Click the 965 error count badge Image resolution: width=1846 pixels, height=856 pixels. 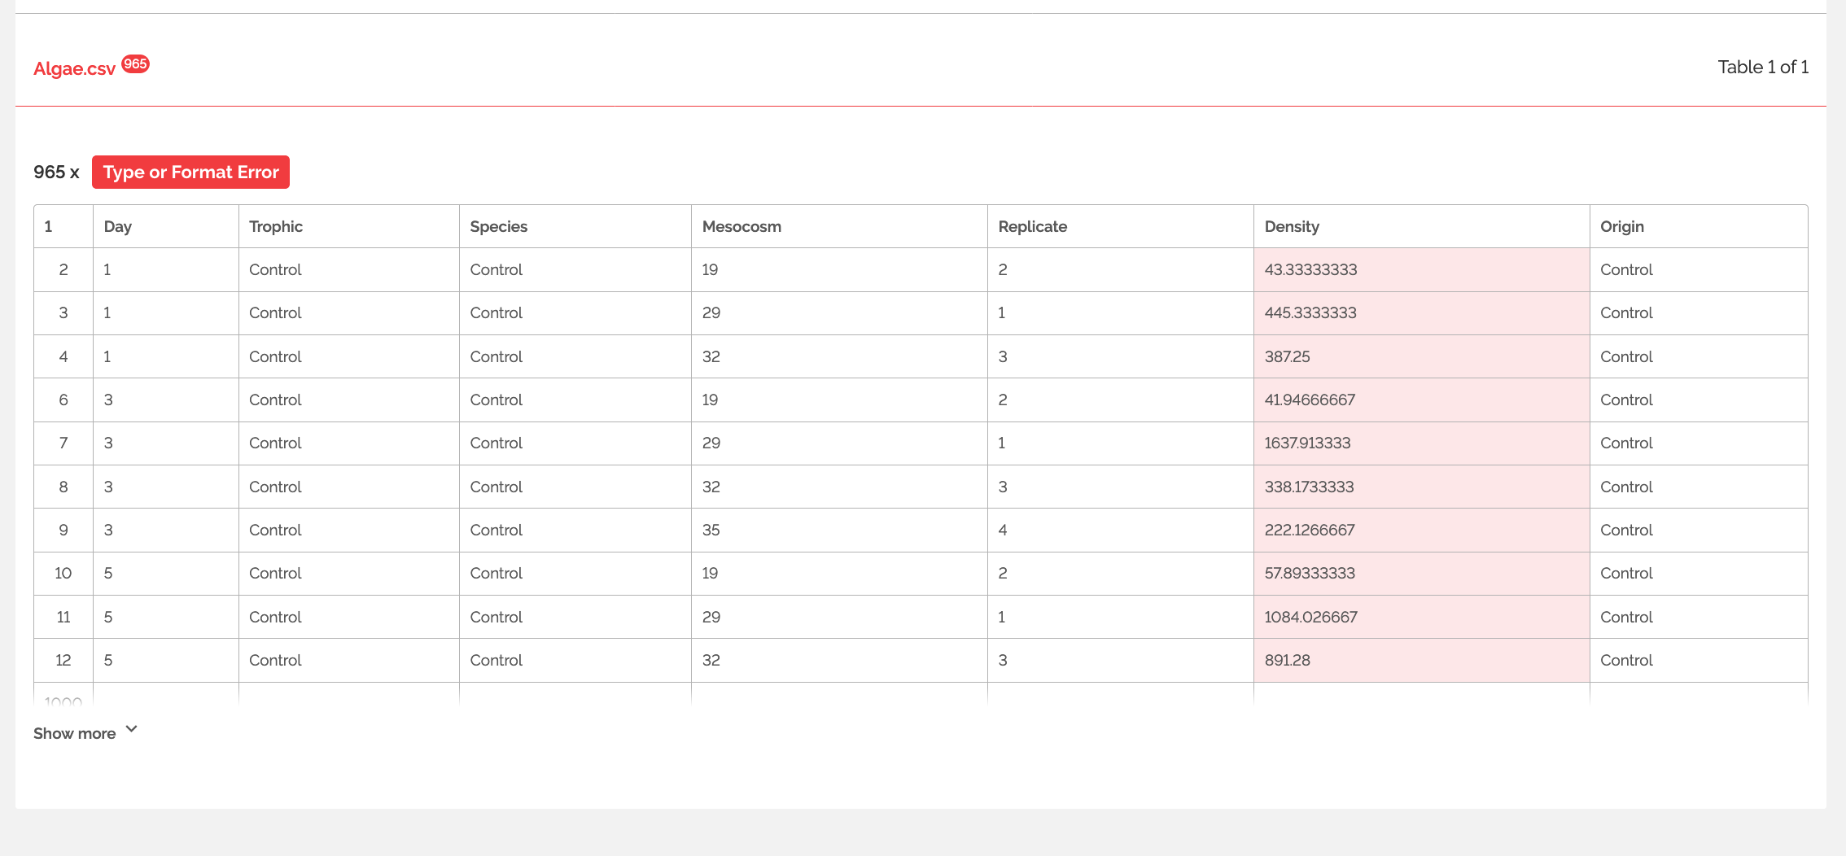pos(136,63)
